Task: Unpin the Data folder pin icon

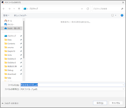Action: pyautogui.click(x=21, y=40)
